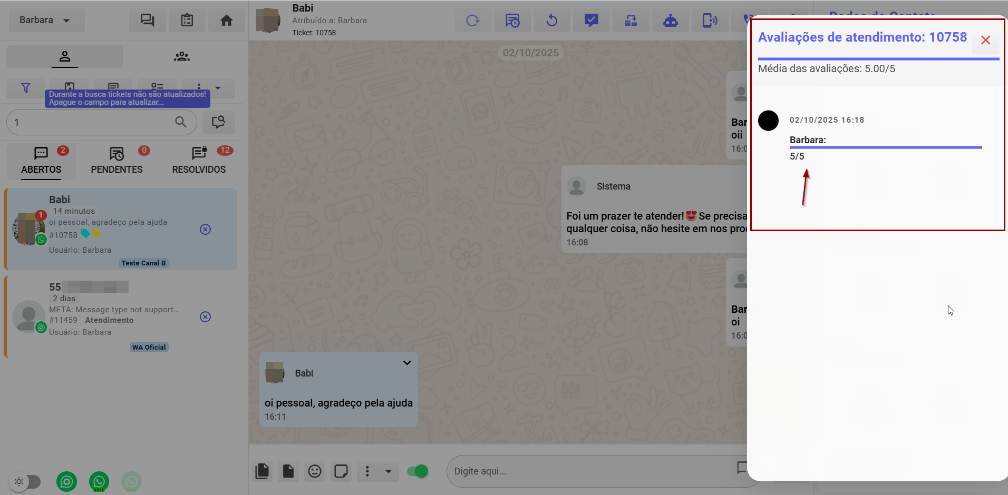1008x495 pixels.
Task: Click the home icon
Action: point(226,21)
